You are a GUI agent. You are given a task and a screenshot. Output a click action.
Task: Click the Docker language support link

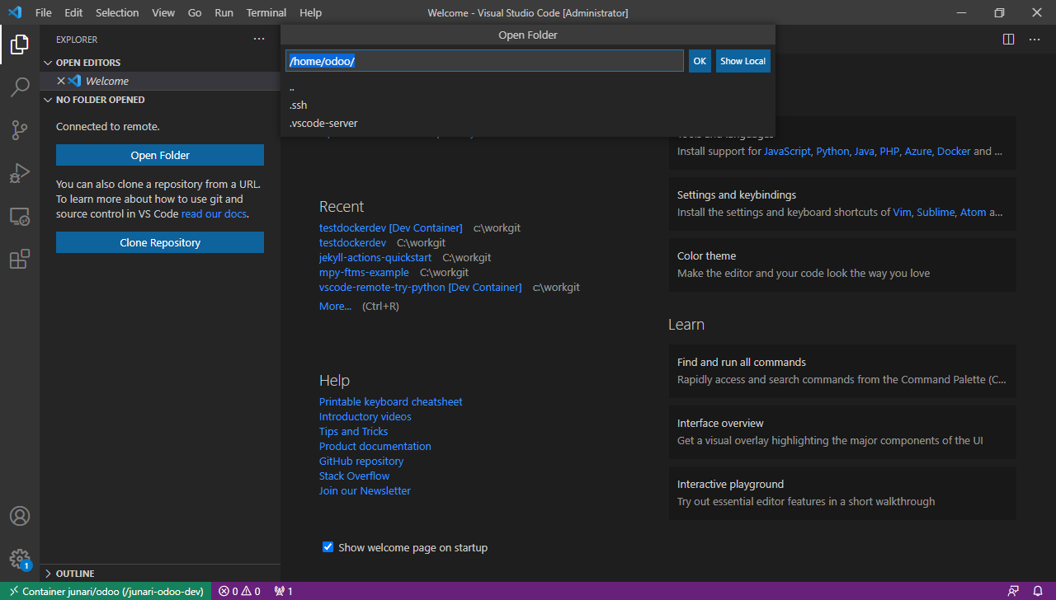954,152
